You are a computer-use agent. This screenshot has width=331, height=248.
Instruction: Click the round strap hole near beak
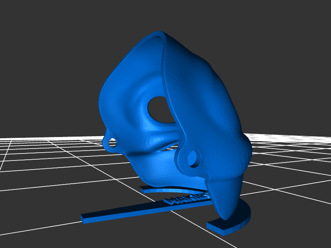193,158
